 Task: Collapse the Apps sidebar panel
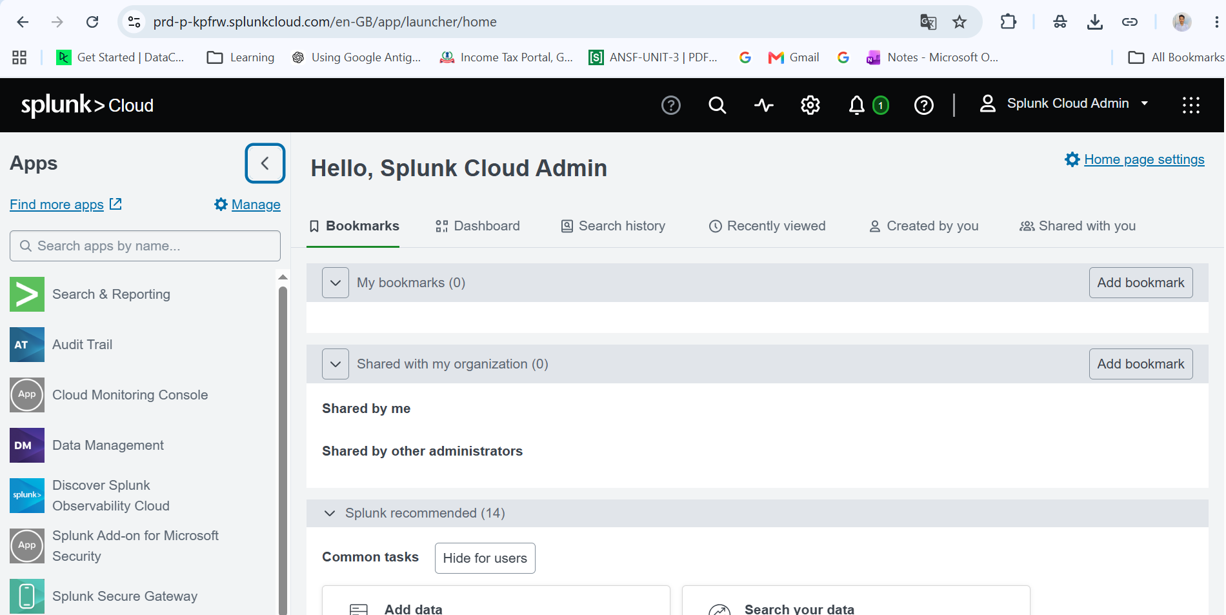click(265, 163)
